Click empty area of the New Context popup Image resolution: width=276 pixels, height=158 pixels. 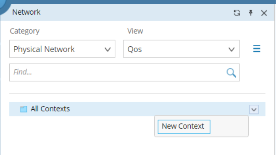[x=229, y=126]
